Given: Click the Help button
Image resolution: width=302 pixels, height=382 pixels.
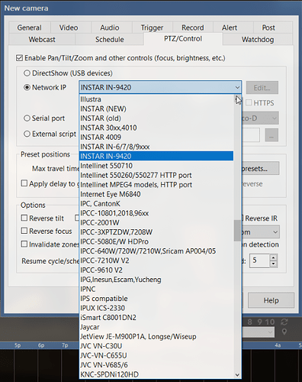Looking at the screenshot, I should [x=271, y=300].
